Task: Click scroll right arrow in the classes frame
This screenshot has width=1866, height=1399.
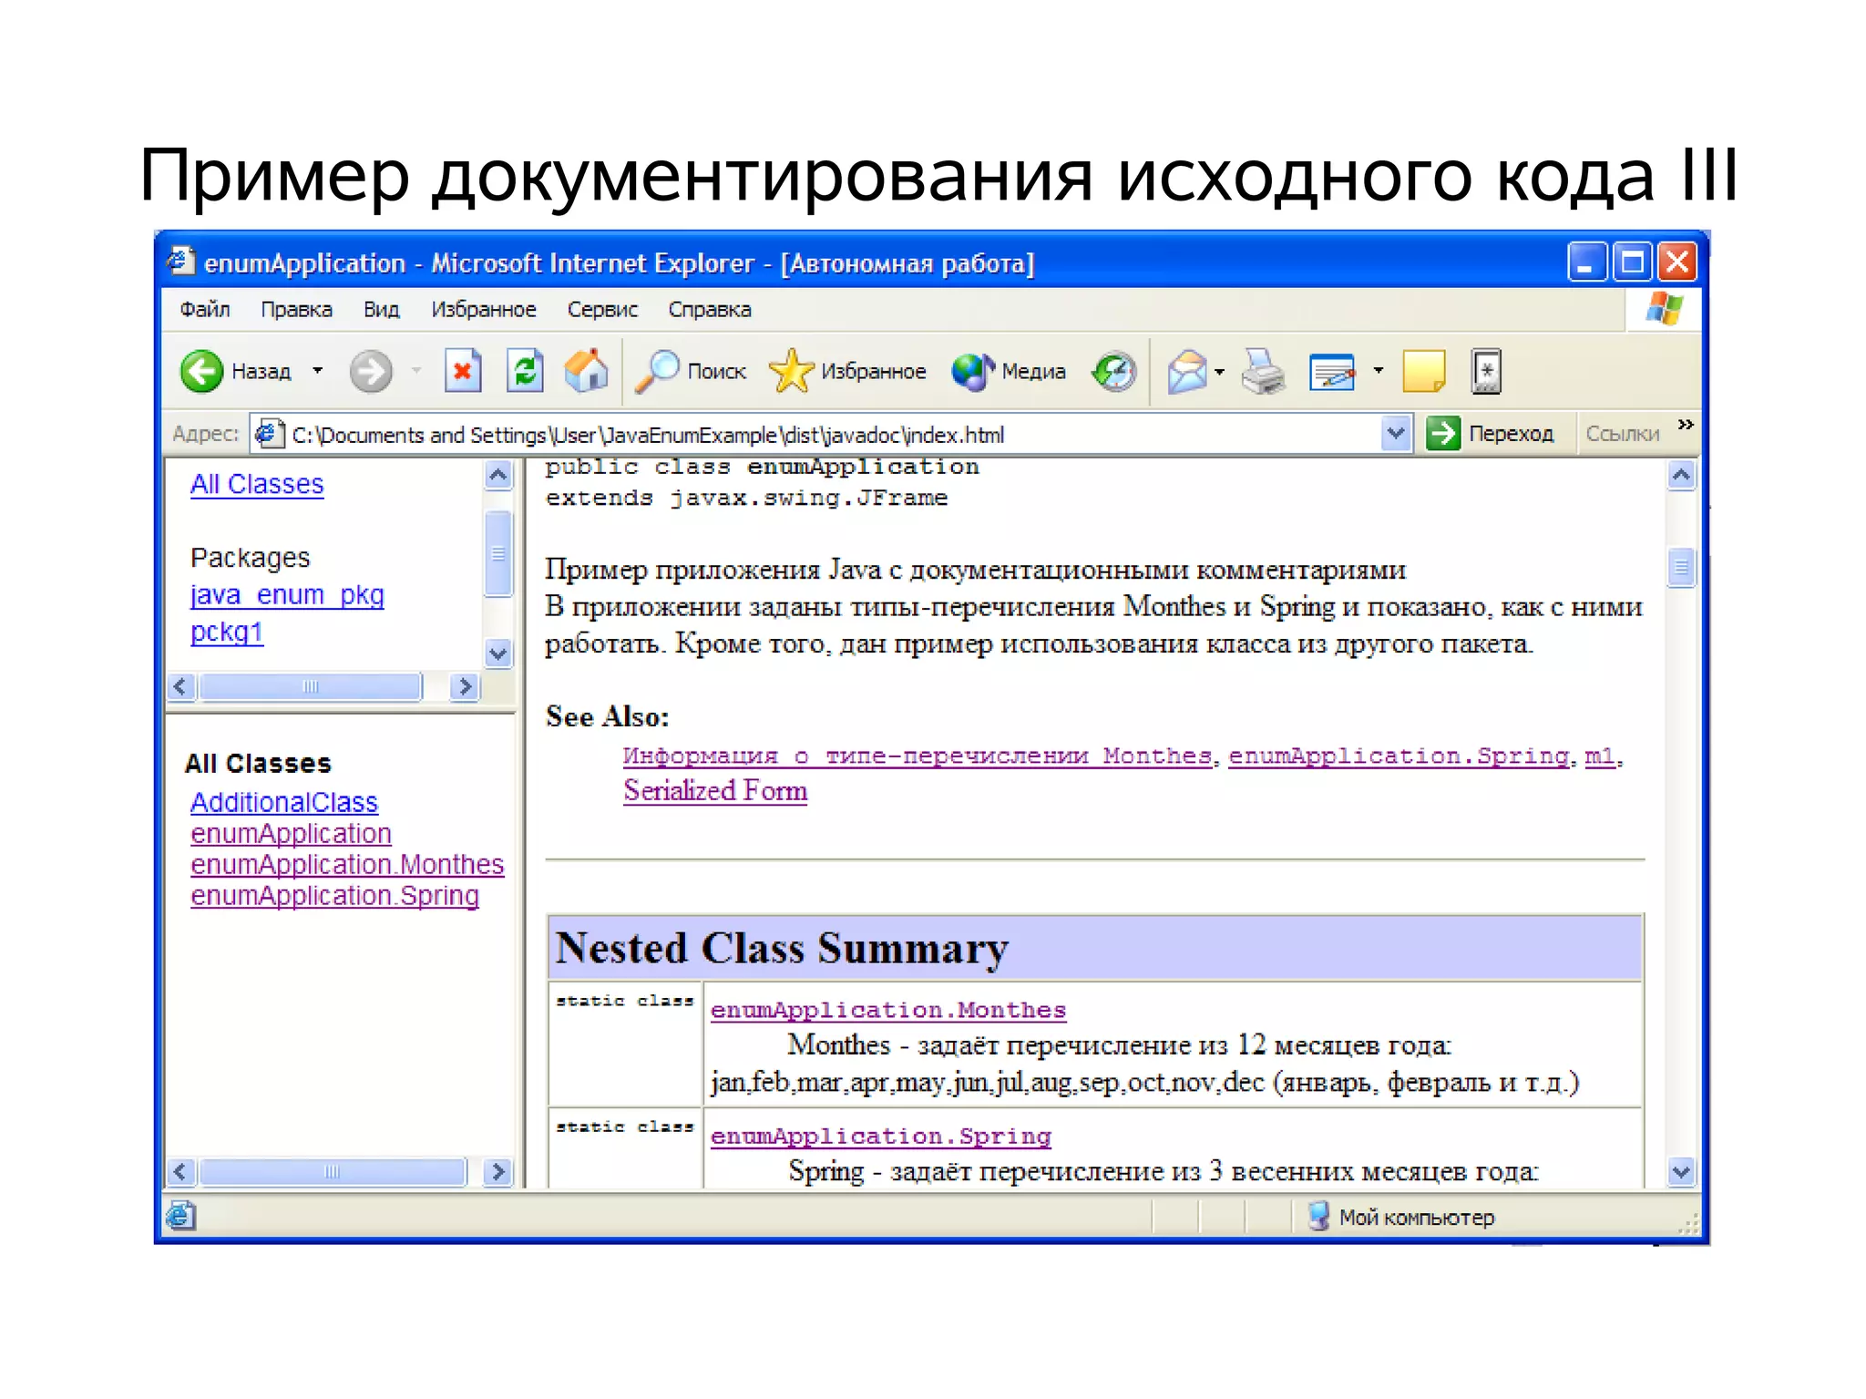Action: tap(497, 1171)
